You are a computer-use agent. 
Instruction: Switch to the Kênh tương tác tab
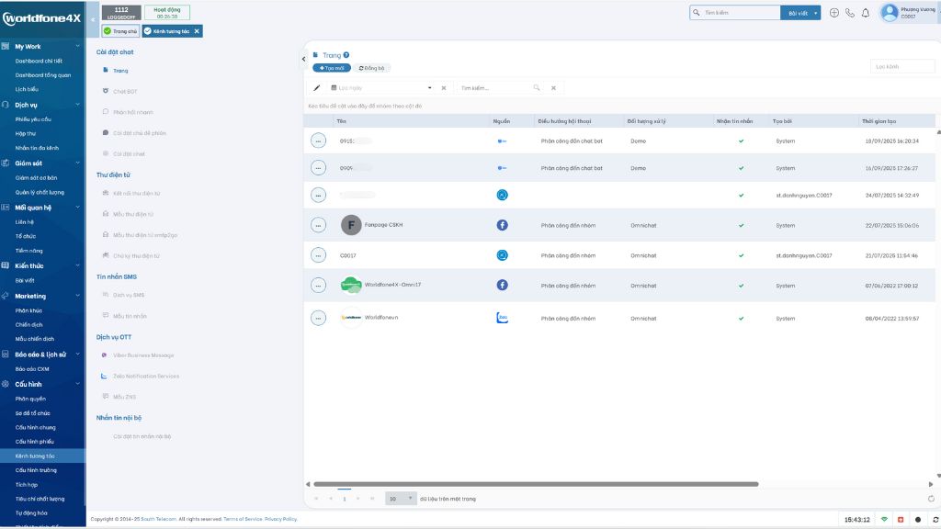167,31
